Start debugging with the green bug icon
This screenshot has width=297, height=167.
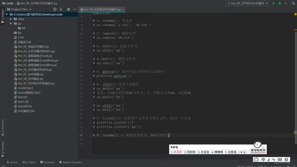click(x=279, y=3)
